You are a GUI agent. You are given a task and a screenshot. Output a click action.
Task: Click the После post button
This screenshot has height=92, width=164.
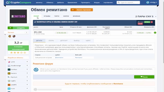144,77
